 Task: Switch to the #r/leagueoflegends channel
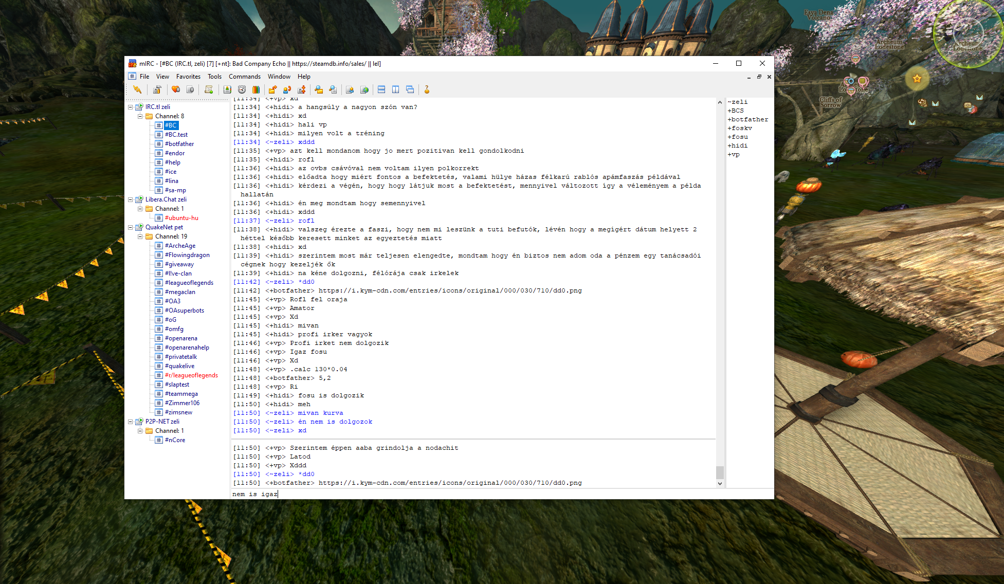(x=191, y=375)
